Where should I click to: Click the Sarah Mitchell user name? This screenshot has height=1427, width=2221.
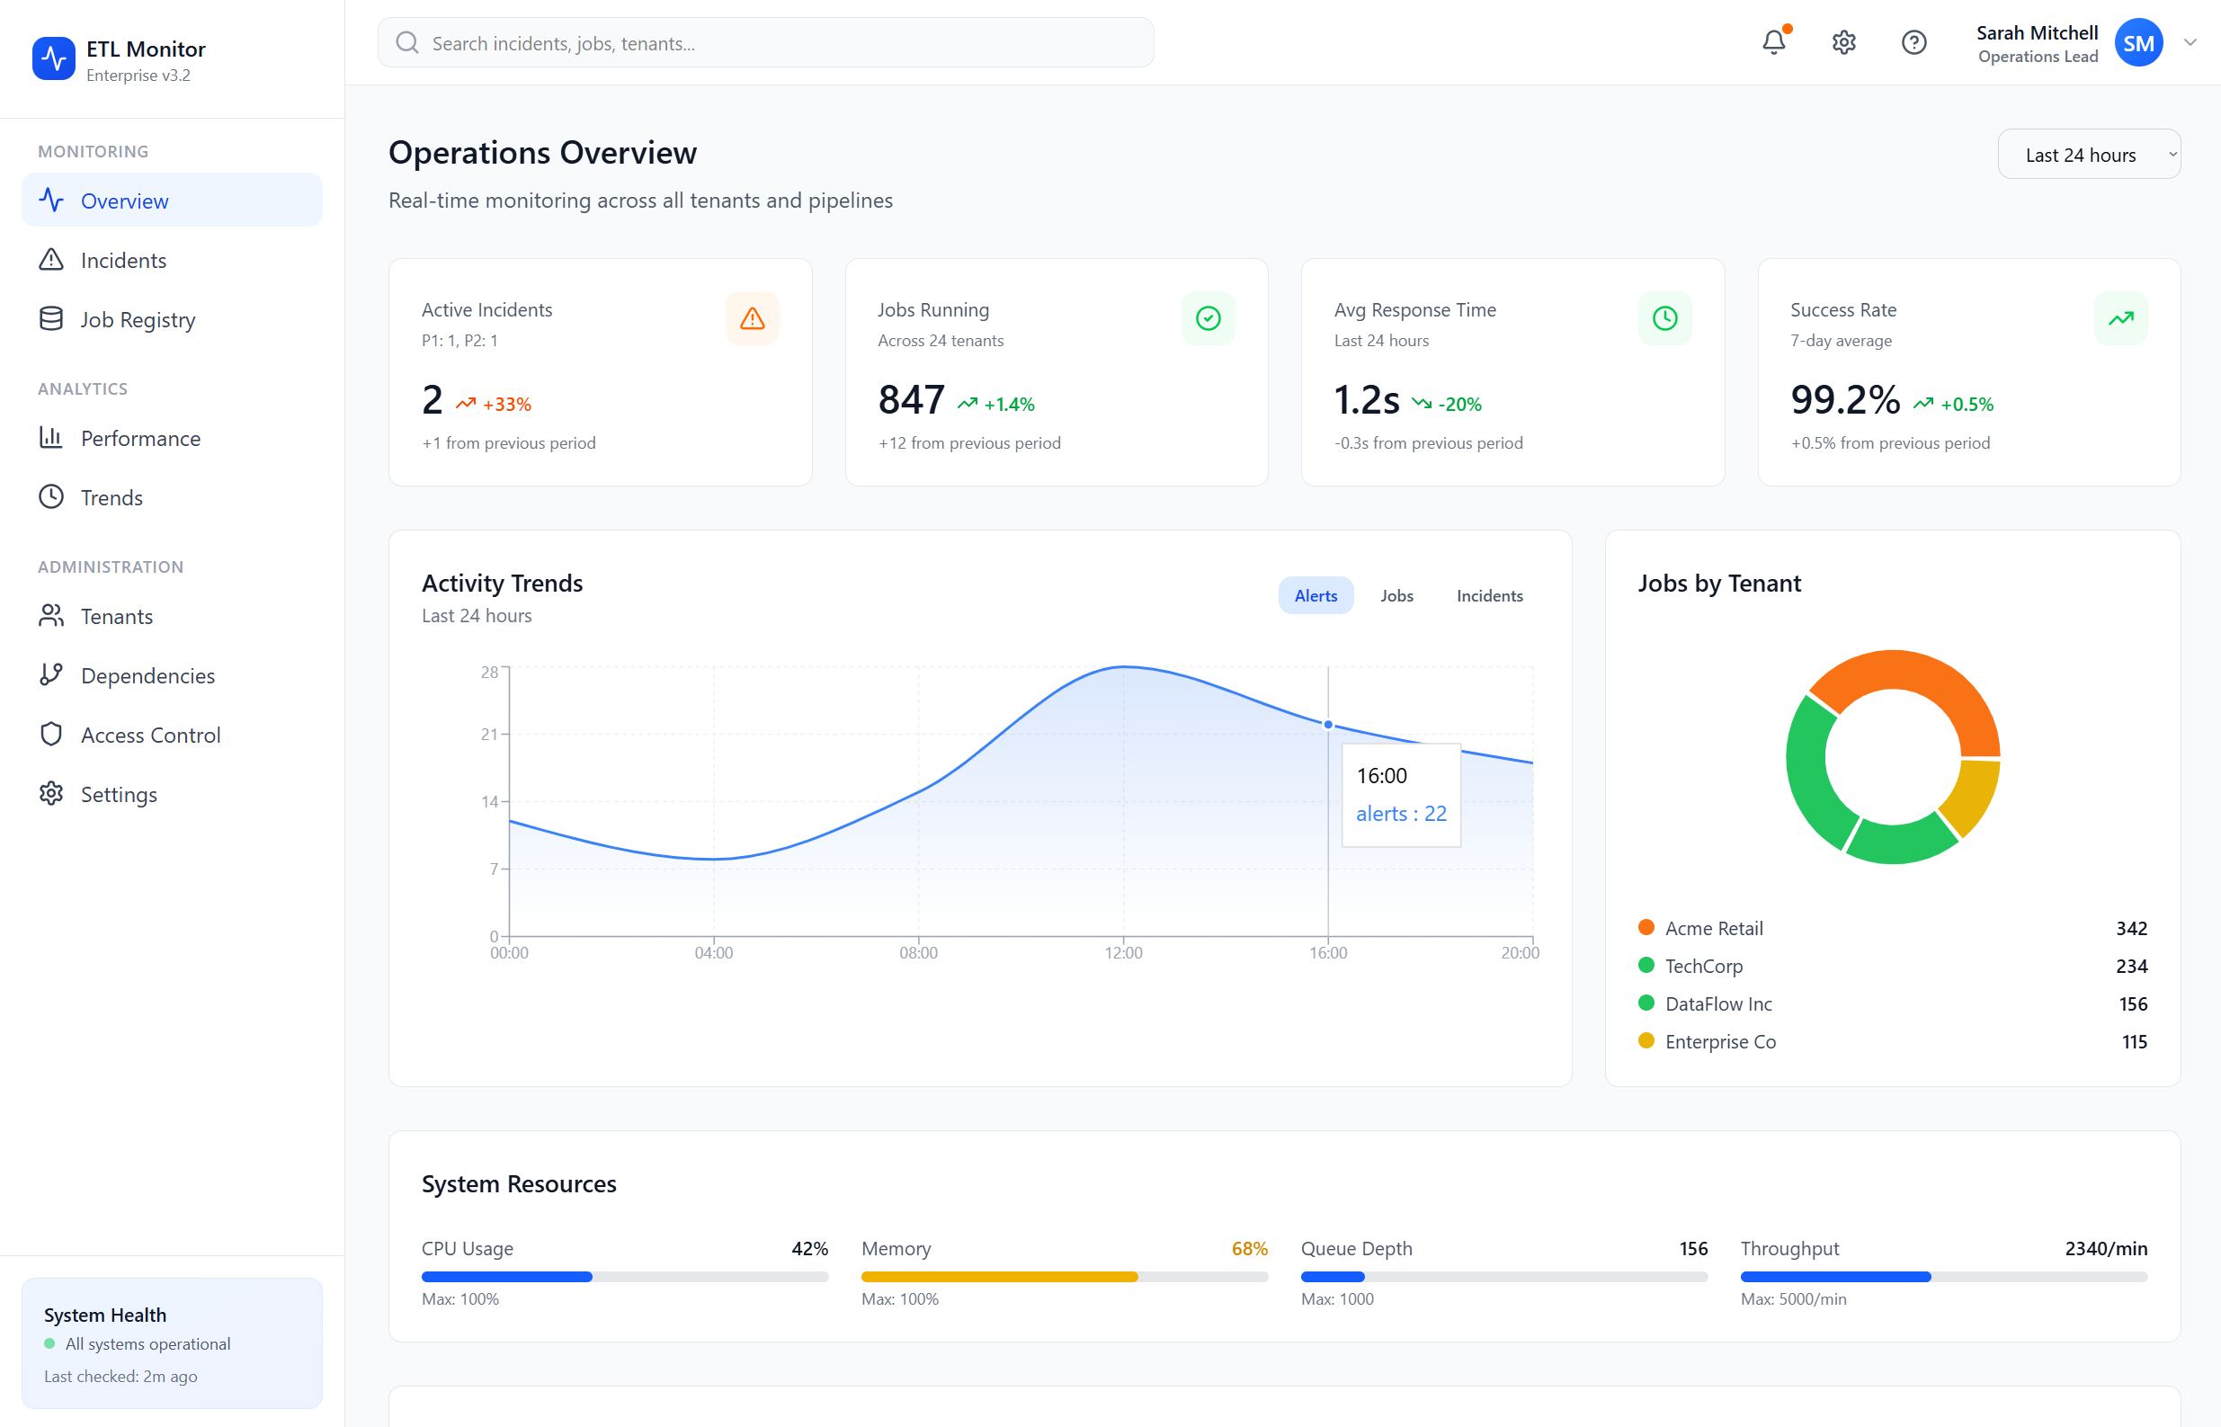[x=2037, y=32]
